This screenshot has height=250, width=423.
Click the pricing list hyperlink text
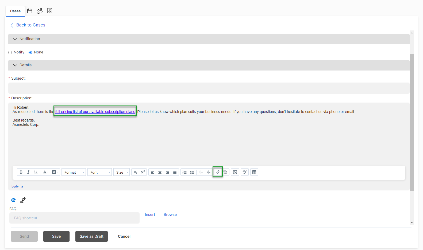[95, 112]
